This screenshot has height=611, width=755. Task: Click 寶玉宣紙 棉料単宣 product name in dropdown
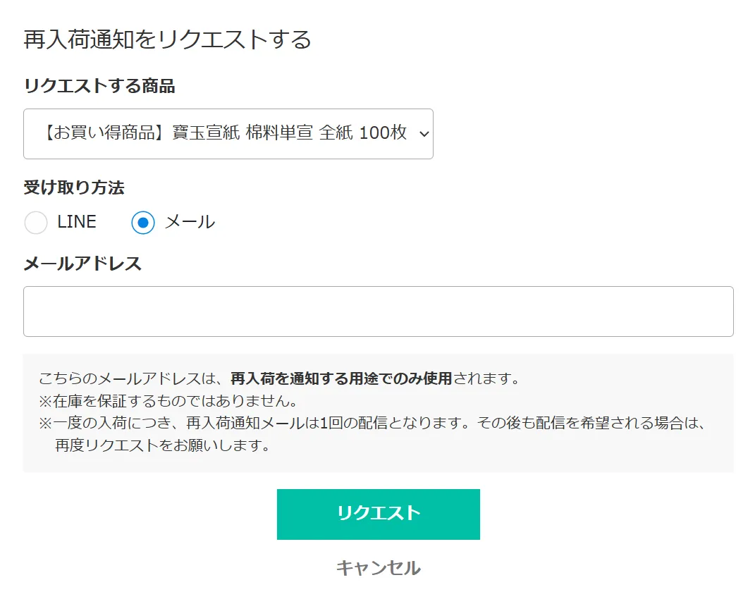tap(243, 133)
